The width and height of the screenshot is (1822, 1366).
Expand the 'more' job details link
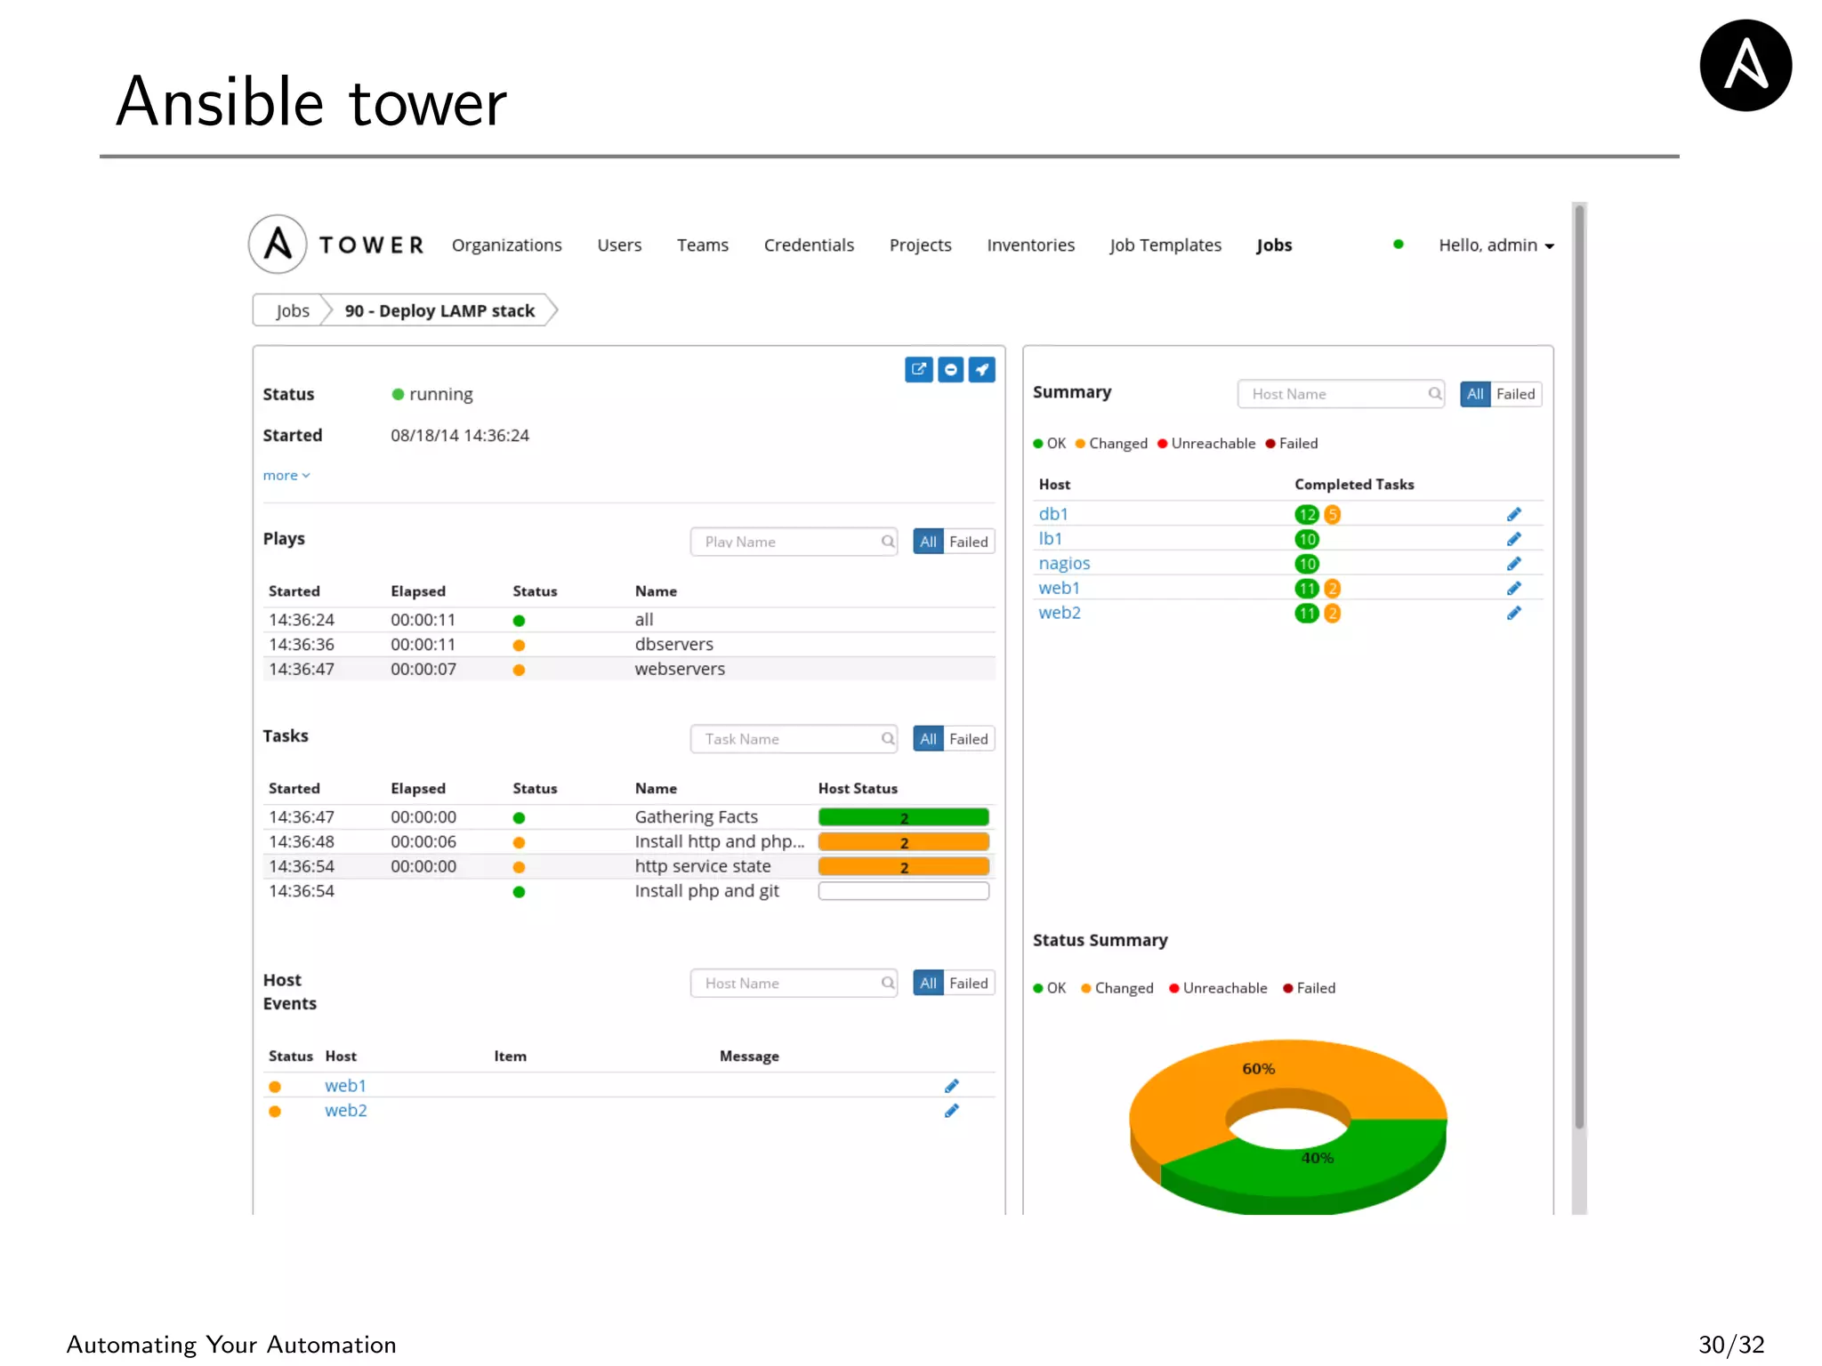click(286, 476)
